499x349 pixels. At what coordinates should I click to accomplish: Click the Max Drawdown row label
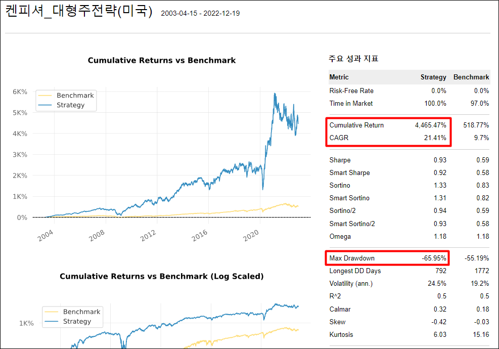pyautogui.click(x=352, y=258)
